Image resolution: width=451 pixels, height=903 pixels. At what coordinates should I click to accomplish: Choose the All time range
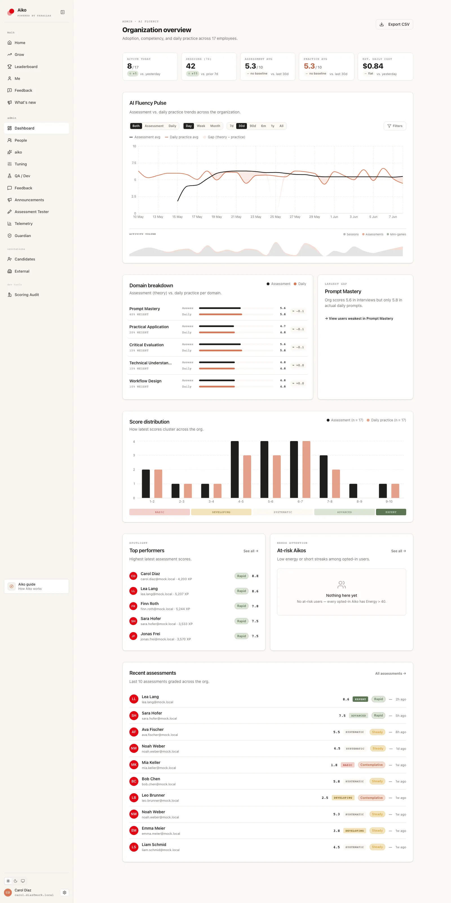pos(282,126)
